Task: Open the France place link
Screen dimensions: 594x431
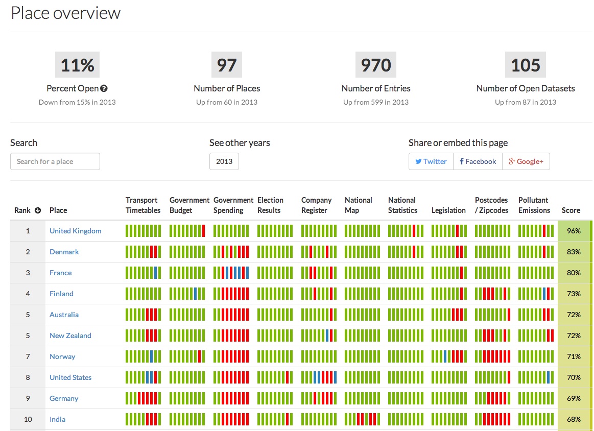Action: point(60,273)
